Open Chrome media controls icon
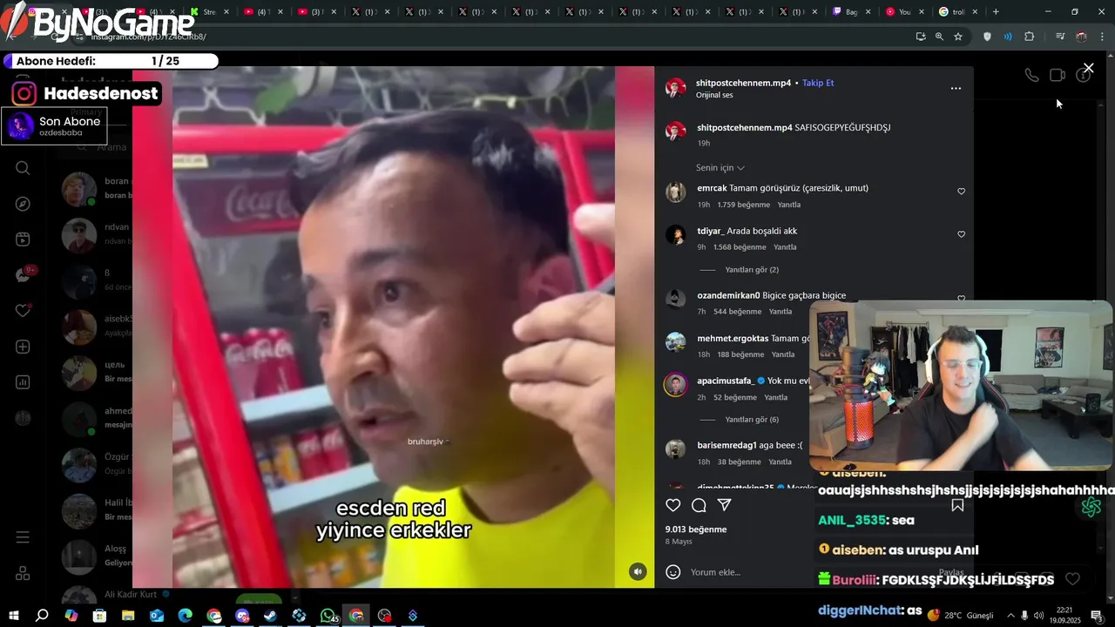The width and height of the screenshot is (1115, 627). point(1060,37)
